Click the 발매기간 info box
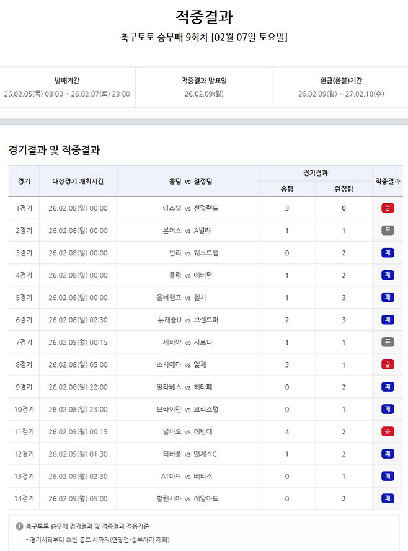 coord(67,87)
